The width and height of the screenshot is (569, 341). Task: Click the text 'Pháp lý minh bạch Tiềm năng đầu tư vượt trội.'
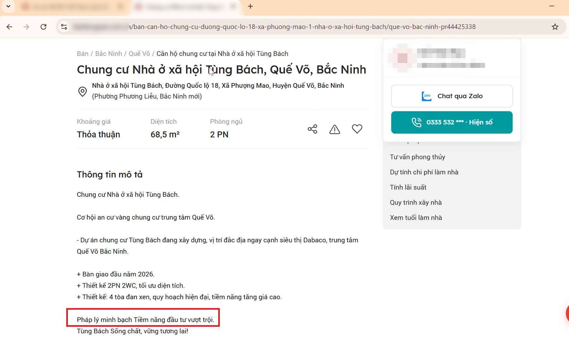tap(145, 320)
